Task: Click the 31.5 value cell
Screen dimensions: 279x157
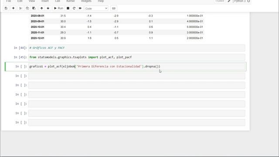Action: coord(63,16)
